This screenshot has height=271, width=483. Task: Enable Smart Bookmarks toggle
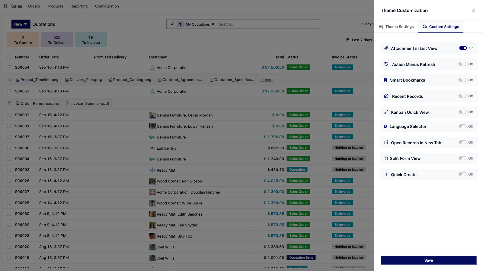point(462,80)
